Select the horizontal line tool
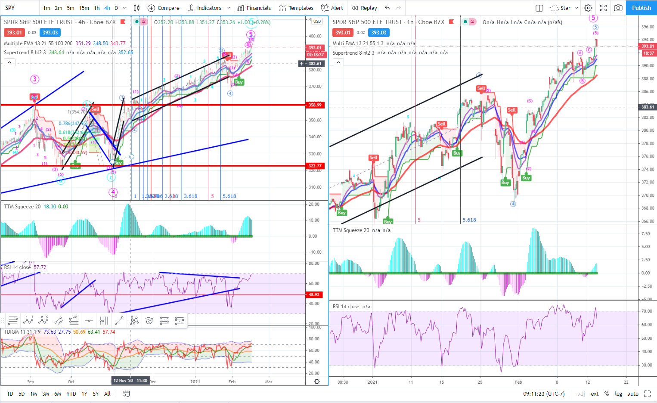Image resolution: width=657 pixels, height=403 pixels. tap(89, 320)
